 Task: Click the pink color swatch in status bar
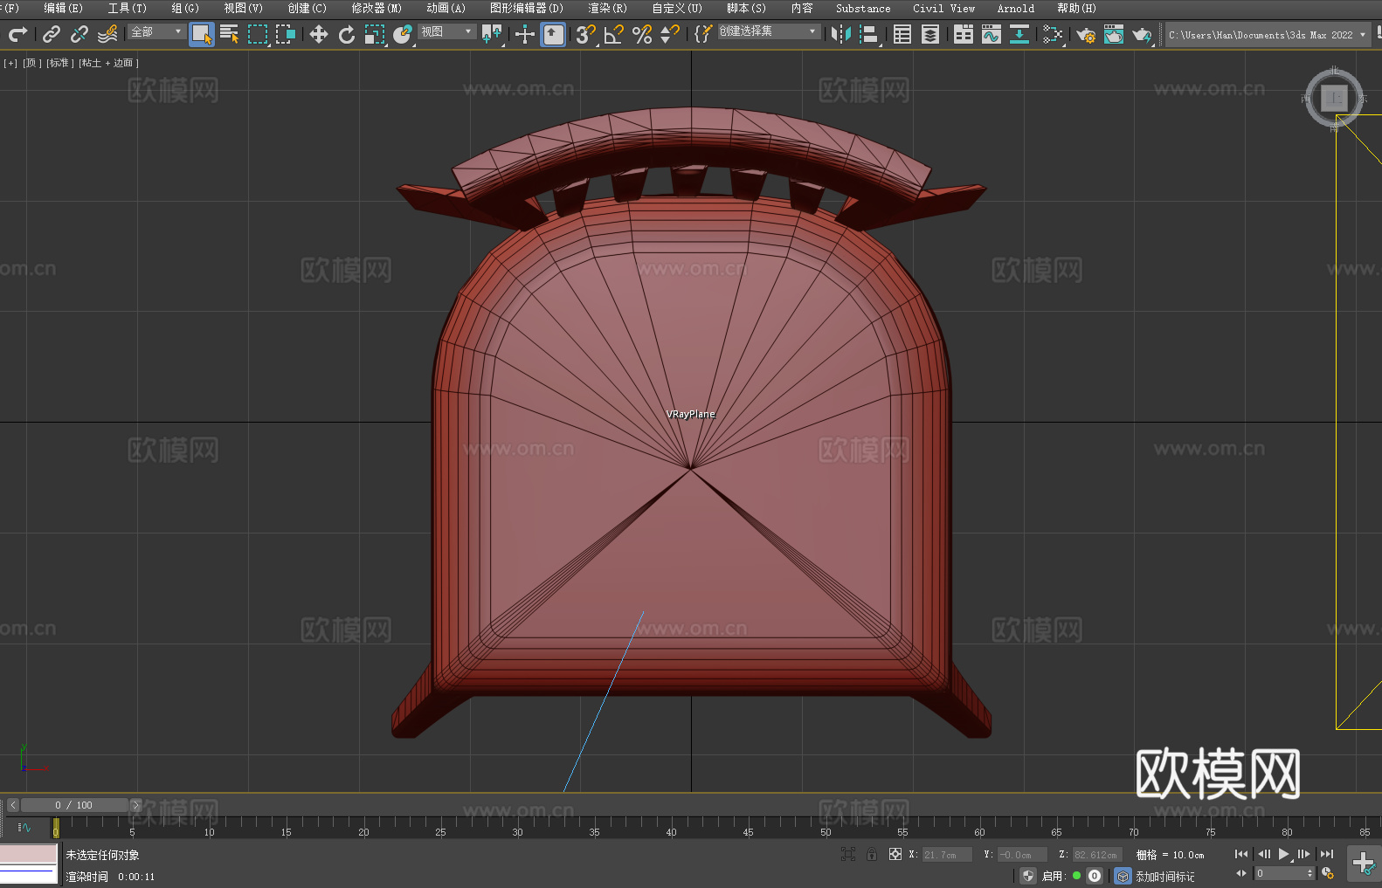[29, 854]
